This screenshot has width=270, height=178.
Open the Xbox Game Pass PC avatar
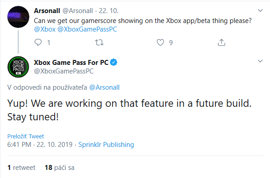click(18, 67)
